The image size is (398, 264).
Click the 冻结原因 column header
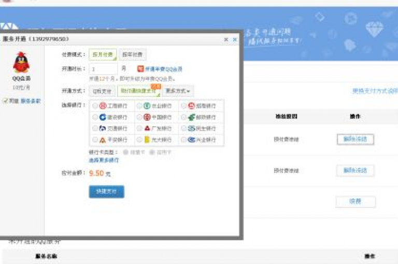[x=287, y=116]
